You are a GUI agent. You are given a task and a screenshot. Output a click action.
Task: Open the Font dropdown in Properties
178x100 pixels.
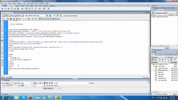(11, 86)
